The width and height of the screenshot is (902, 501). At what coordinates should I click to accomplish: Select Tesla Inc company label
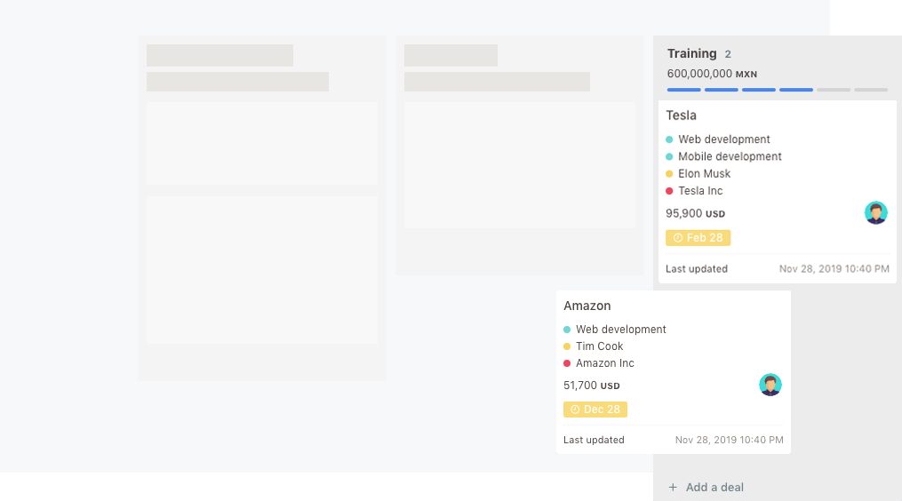700,191
